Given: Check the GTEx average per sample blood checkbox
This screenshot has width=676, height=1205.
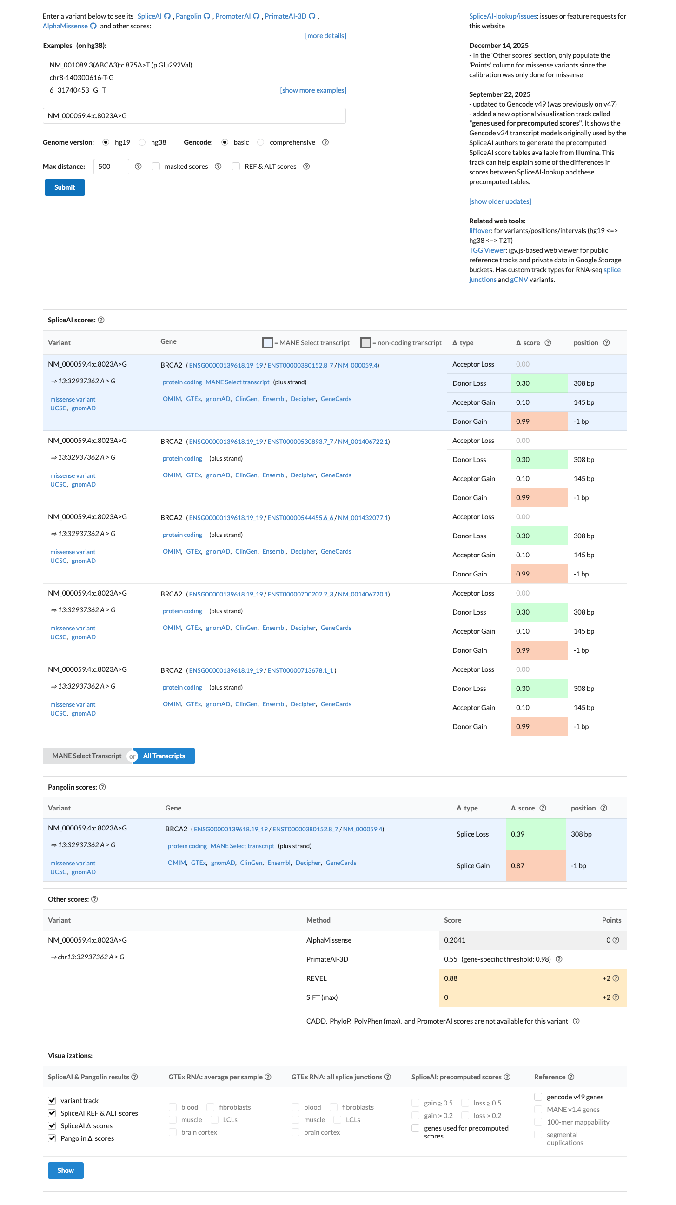Looking at the screenshot, I should pyautogui.click(x=173, y=1108).
